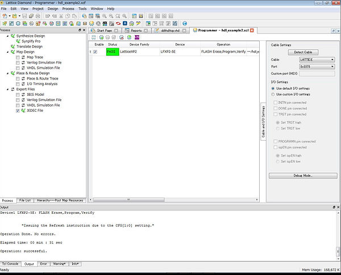341x275 pixels.
Task: Switch to the Tcl Console tab
Action: [x=10, y=264]
